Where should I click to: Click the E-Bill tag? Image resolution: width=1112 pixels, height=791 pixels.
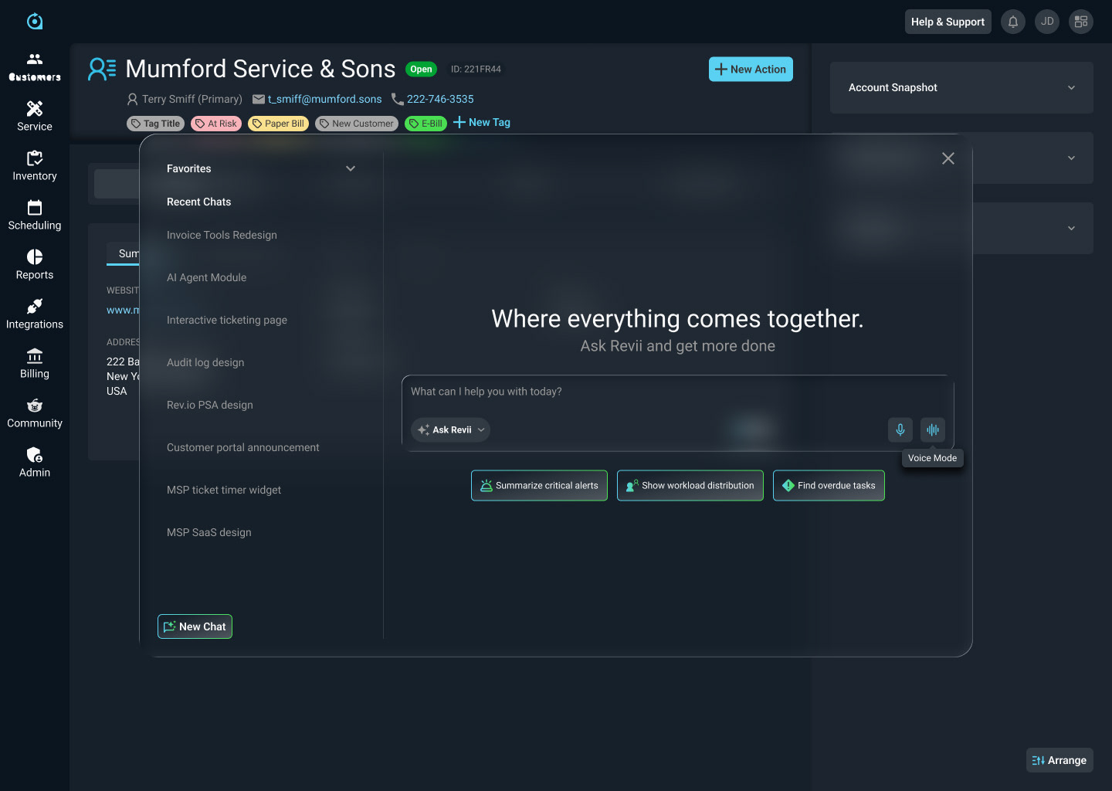[x=425, y=124]
